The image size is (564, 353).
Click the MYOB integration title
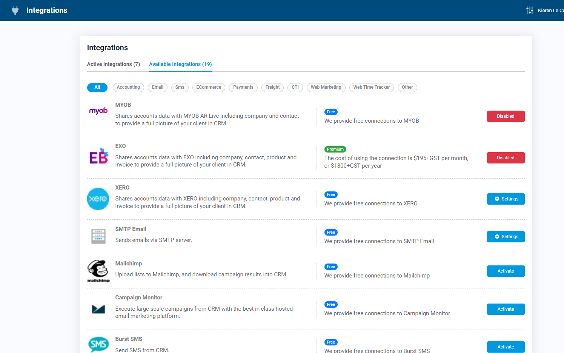[x=123, y=105]
